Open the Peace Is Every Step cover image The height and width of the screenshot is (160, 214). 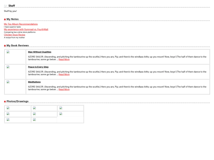[x=8, y=67]
